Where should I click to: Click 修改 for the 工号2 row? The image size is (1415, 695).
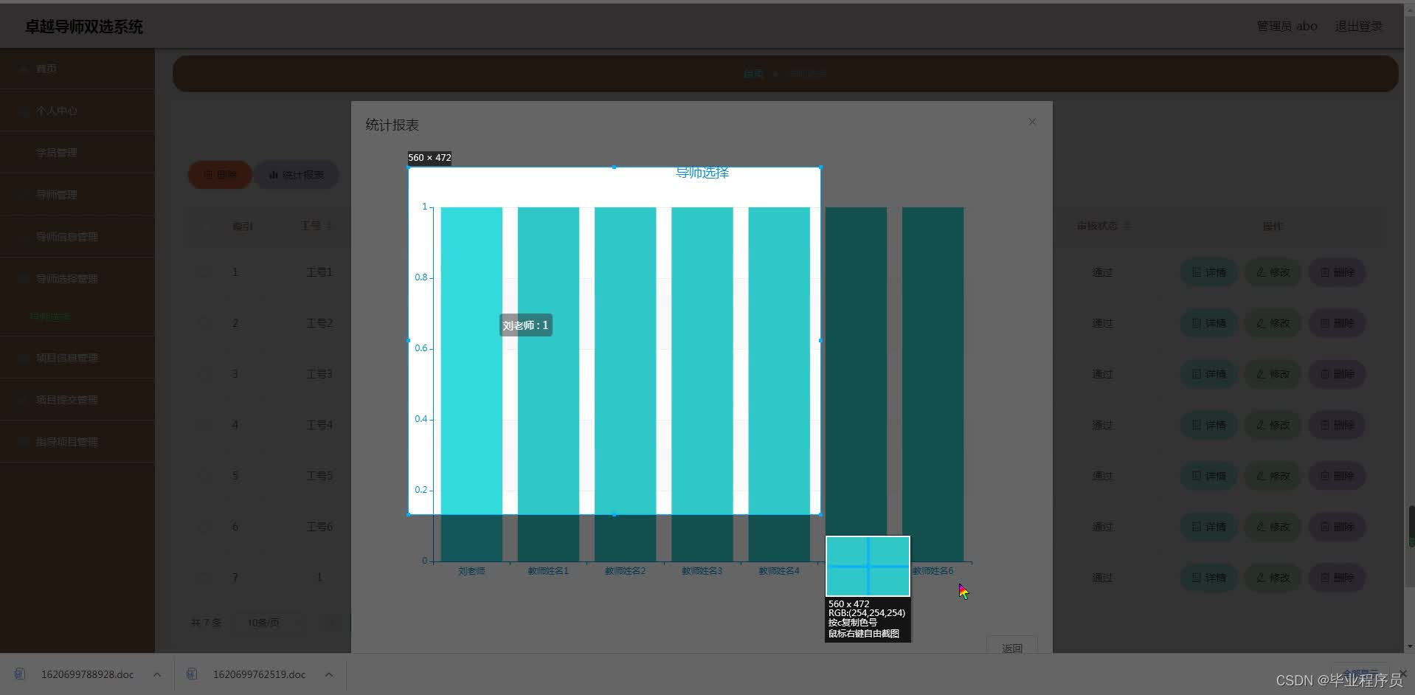click(x=1273, y=323)
